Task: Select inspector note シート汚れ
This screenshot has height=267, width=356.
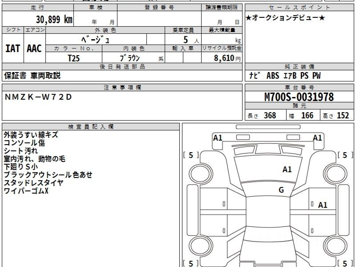Action: [x=21, y=151]
